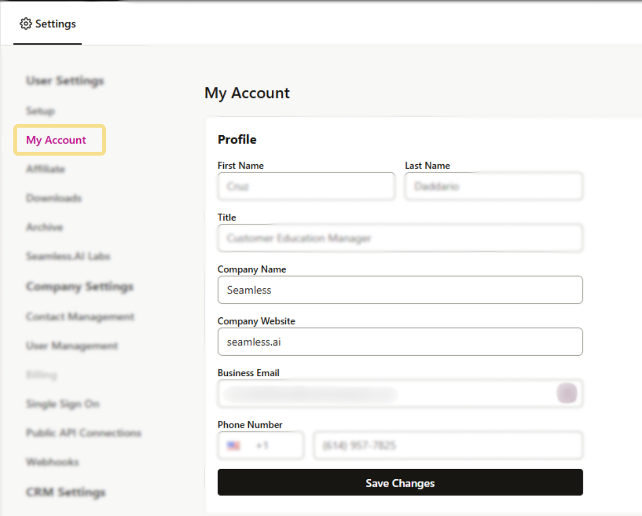Click the circular icon beside Business Email

click(568, 393)
